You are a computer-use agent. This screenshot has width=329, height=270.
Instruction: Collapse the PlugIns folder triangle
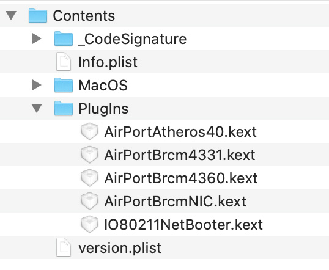(x=37, y=108)
